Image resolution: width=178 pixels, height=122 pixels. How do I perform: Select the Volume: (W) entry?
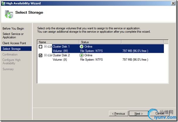pyautogui.click(x=60, y=51)
